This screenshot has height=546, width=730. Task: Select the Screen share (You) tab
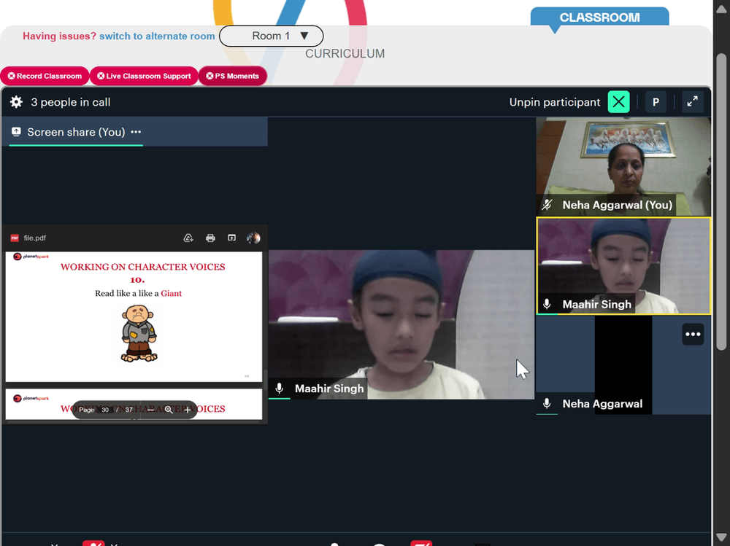click(76, 132)
